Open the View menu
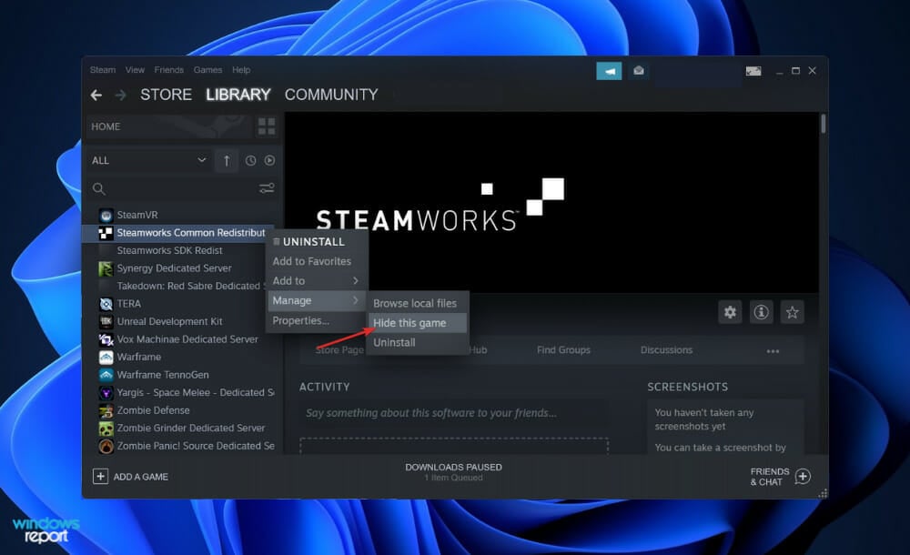 [x=135, y=70]
